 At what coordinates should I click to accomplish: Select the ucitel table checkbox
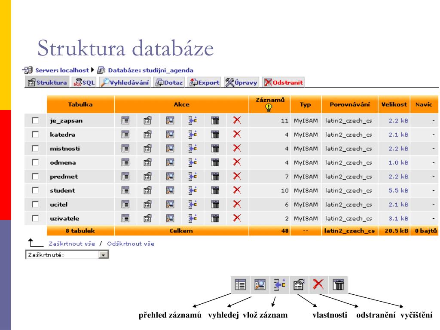[x=35, y=204]
